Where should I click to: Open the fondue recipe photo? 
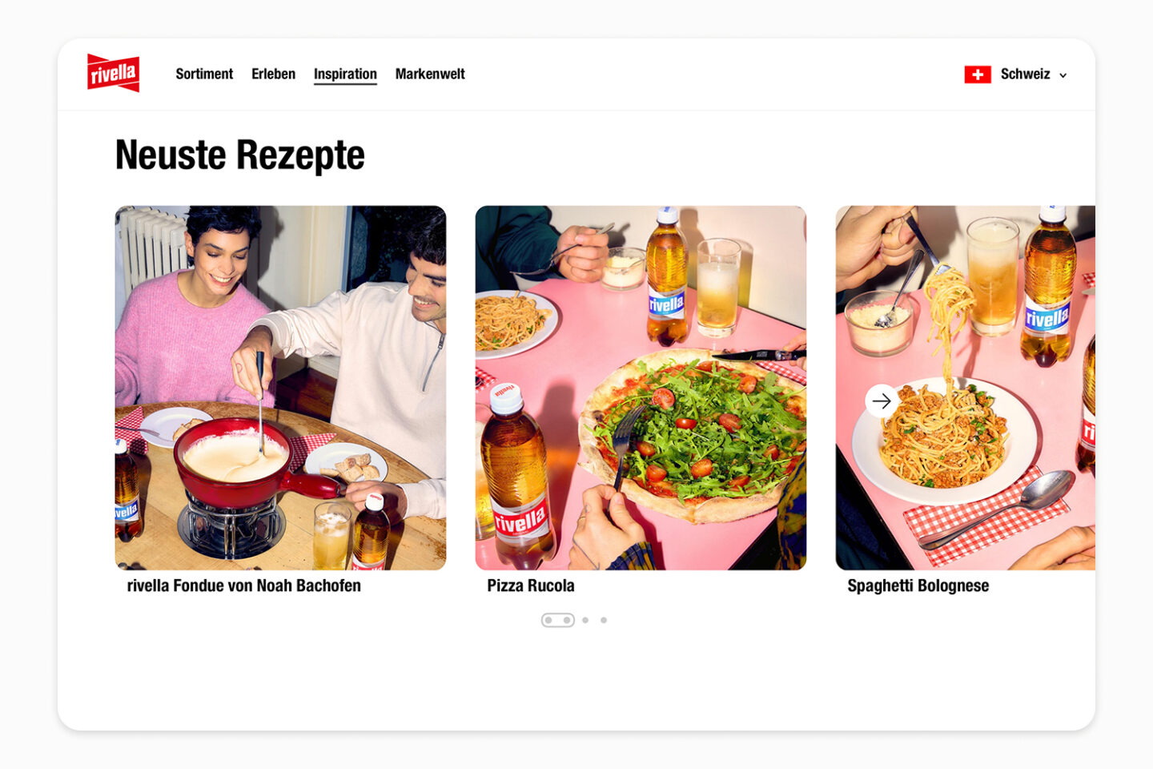(280, 388)
